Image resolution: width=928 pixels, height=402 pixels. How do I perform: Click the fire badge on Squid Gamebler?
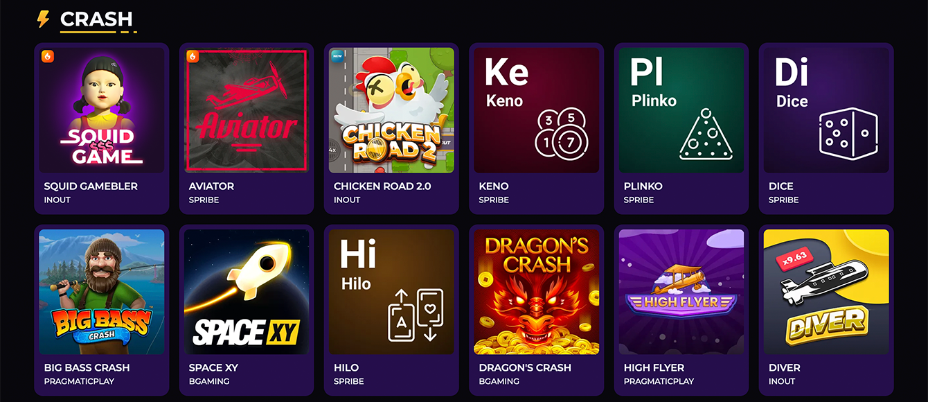click(x=48, y=56)
